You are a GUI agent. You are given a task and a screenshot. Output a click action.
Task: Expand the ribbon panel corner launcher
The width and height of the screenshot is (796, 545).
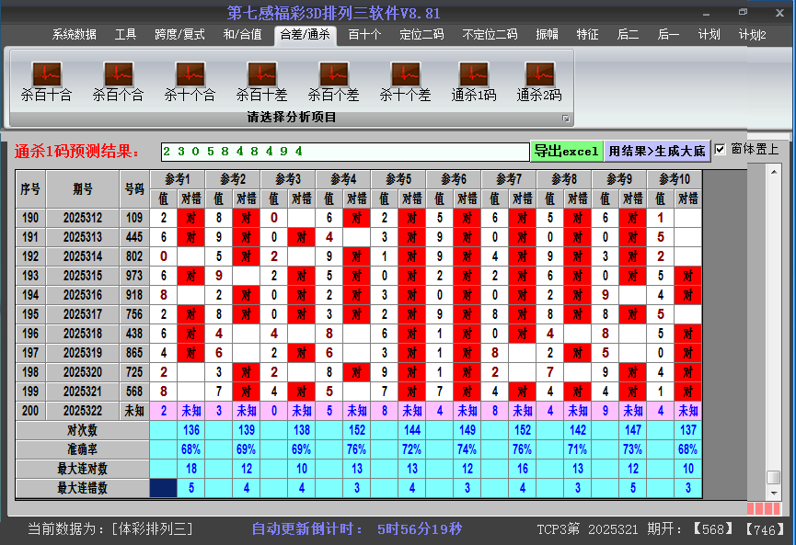[566, 119]
